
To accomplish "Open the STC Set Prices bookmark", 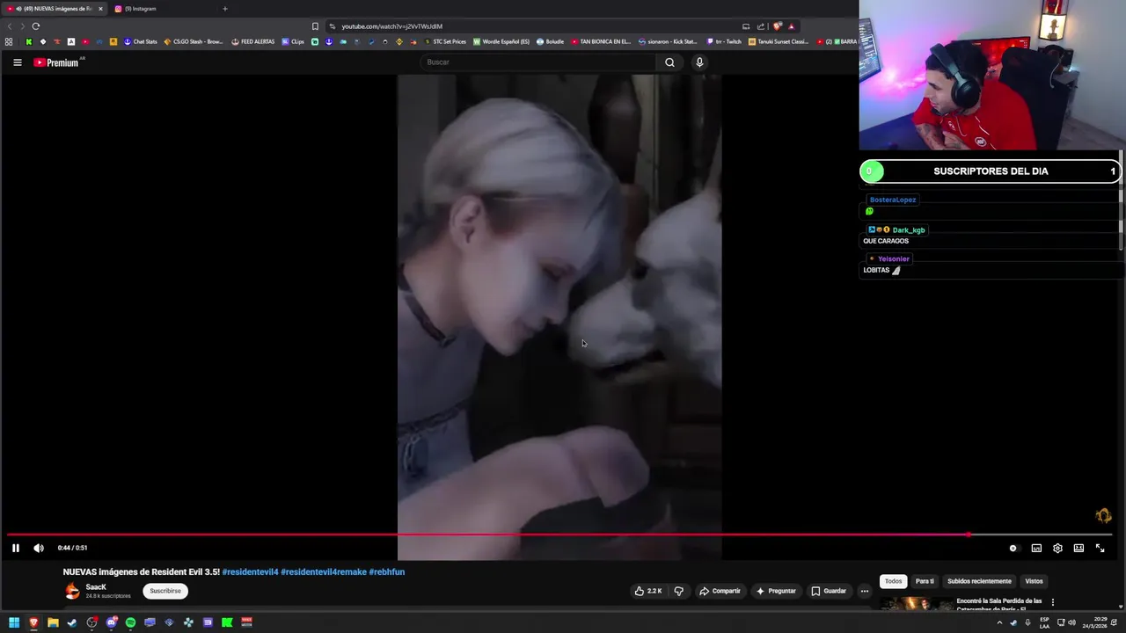I will [446, 41].
